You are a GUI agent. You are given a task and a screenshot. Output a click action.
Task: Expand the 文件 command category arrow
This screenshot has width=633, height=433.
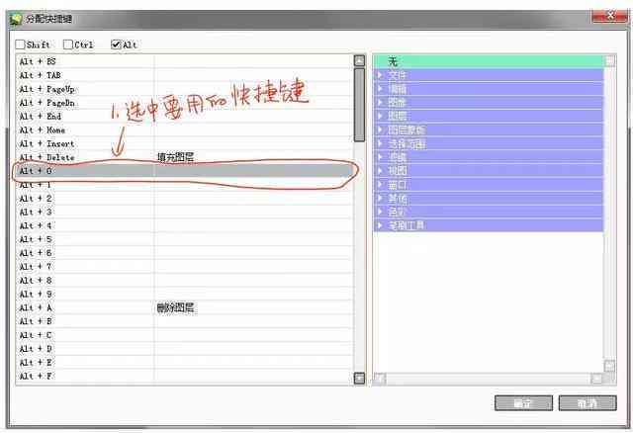click(x=380, y=75)
